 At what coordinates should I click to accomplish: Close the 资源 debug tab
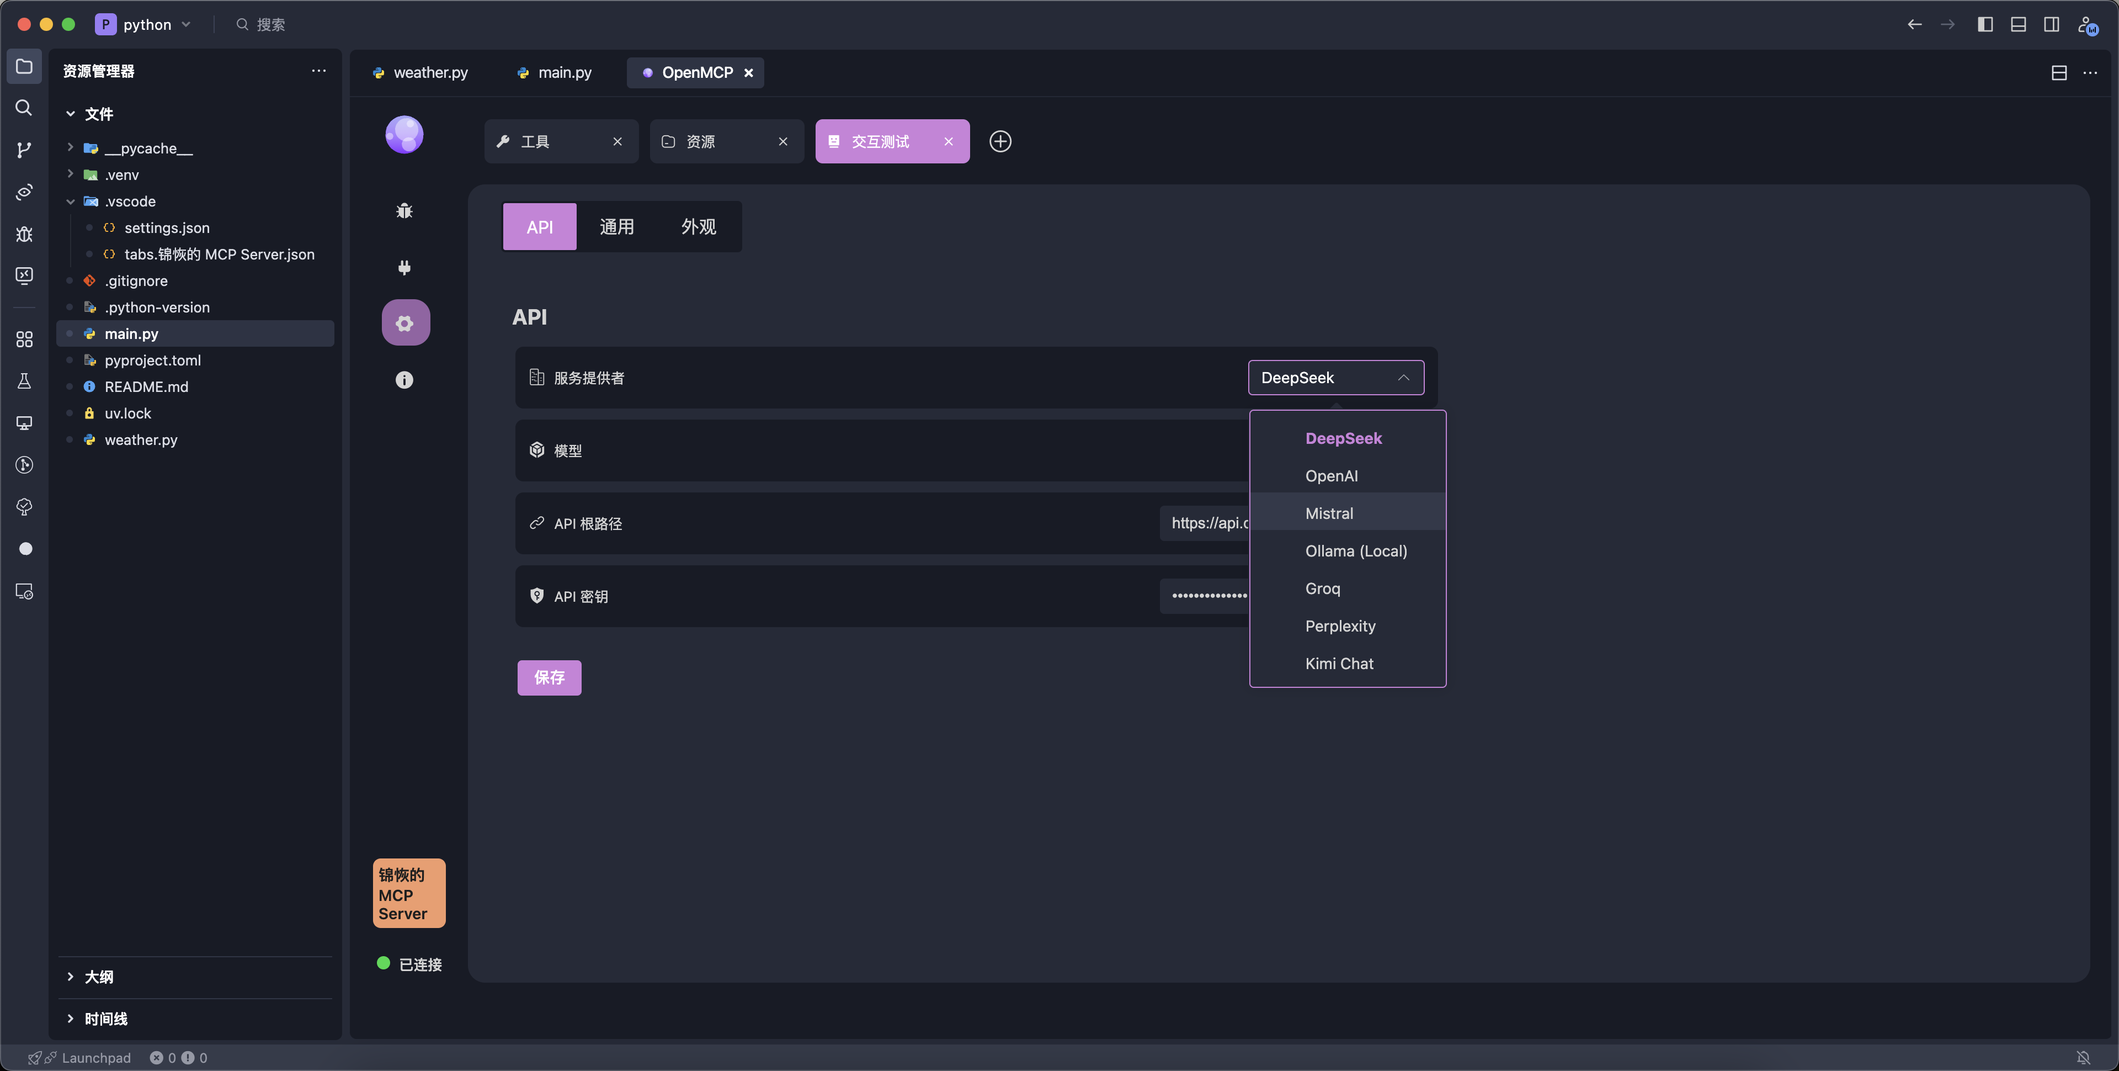(x=783, y=141)
